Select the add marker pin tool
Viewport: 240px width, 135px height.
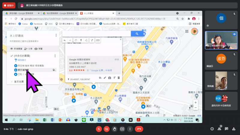click(81, 40)
